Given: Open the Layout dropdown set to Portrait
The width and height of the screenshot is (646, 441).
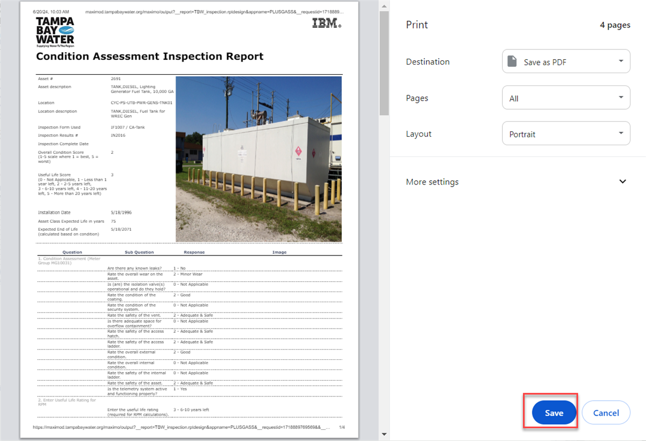Looking at the screenshot, I should [565, 133].
